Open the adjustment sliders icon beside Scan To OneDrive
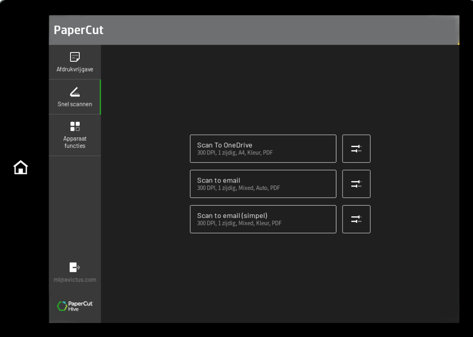Viewport: 473px width, 337px height. tap(356, 148)
